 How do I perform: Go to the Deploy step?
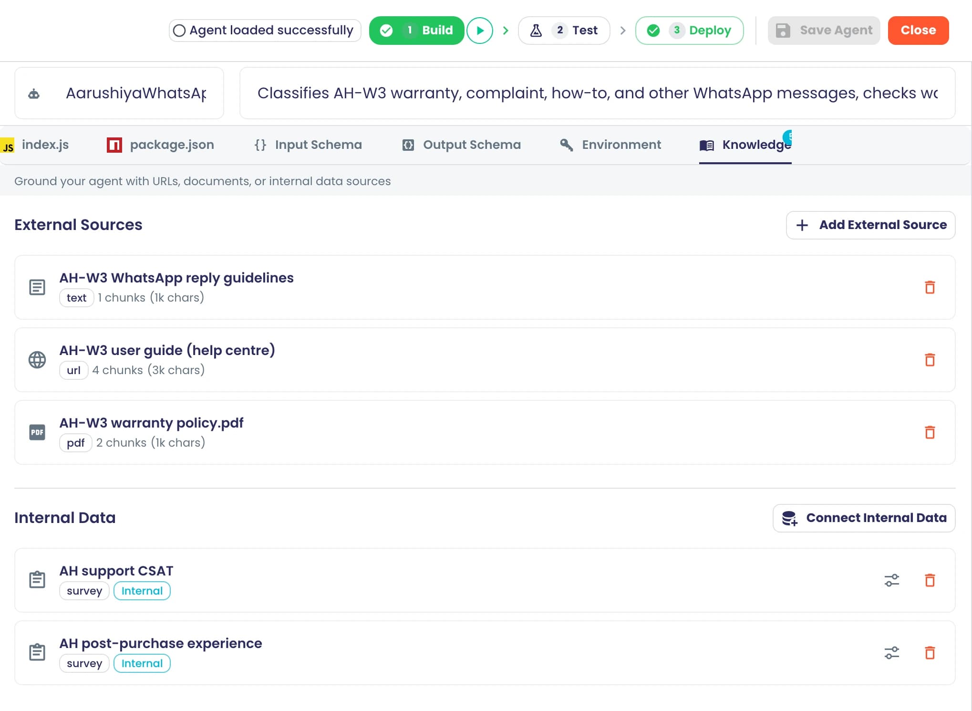[689, 31]
